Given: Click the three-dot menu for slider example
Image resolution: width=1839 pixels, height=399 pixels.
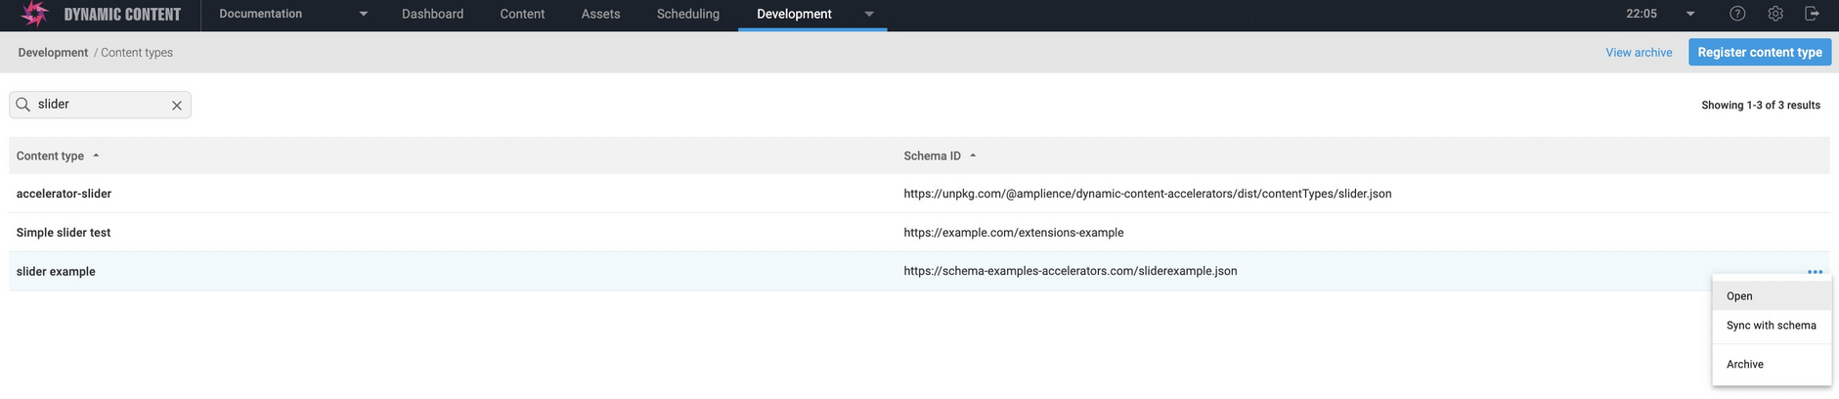Looking at the screenshot, I should 1815,272.
